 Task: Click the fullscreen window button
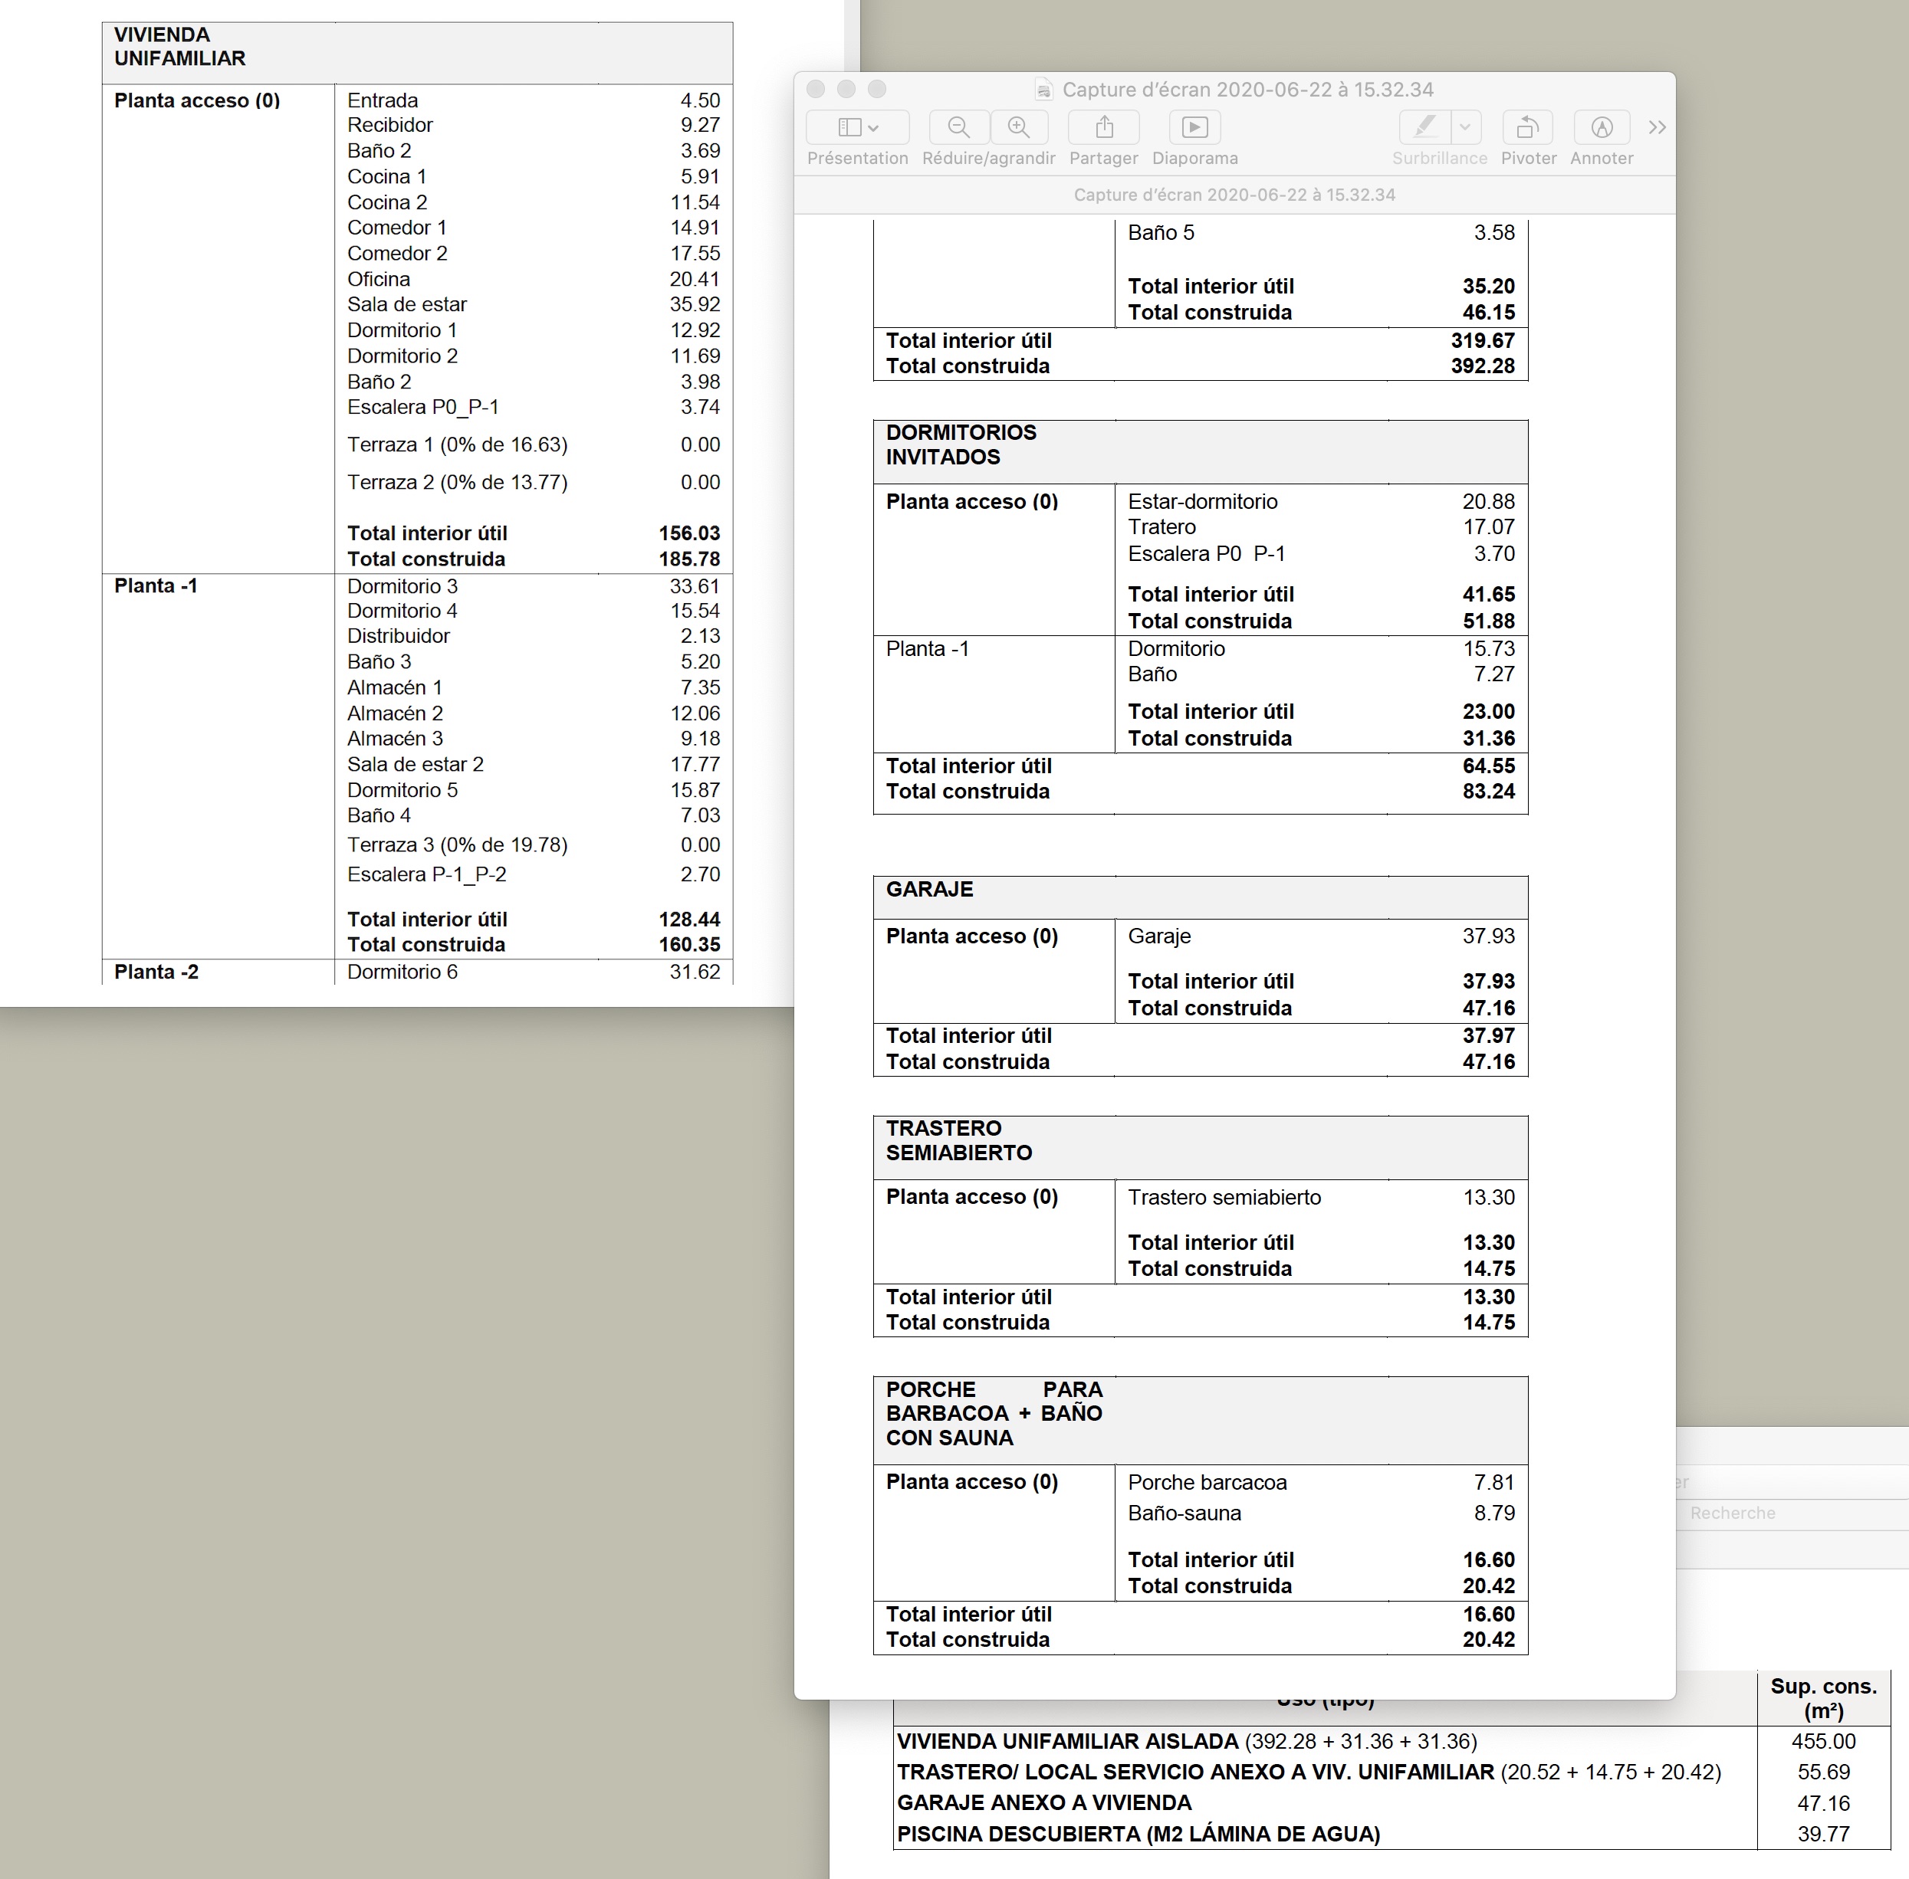pyautogui.click(x=876, y=89)
